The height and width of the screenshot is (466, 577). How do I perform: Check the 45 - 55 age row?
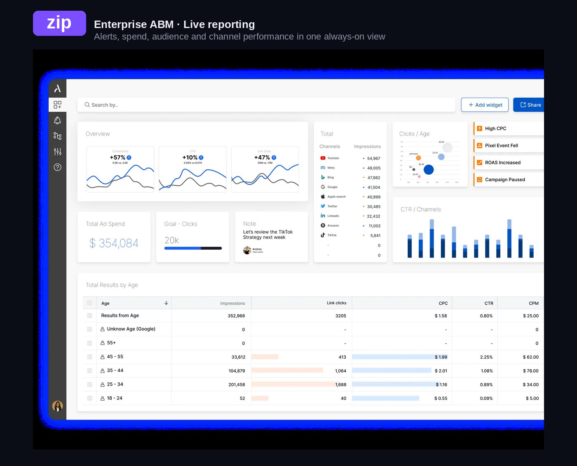[x=89, y=357]
